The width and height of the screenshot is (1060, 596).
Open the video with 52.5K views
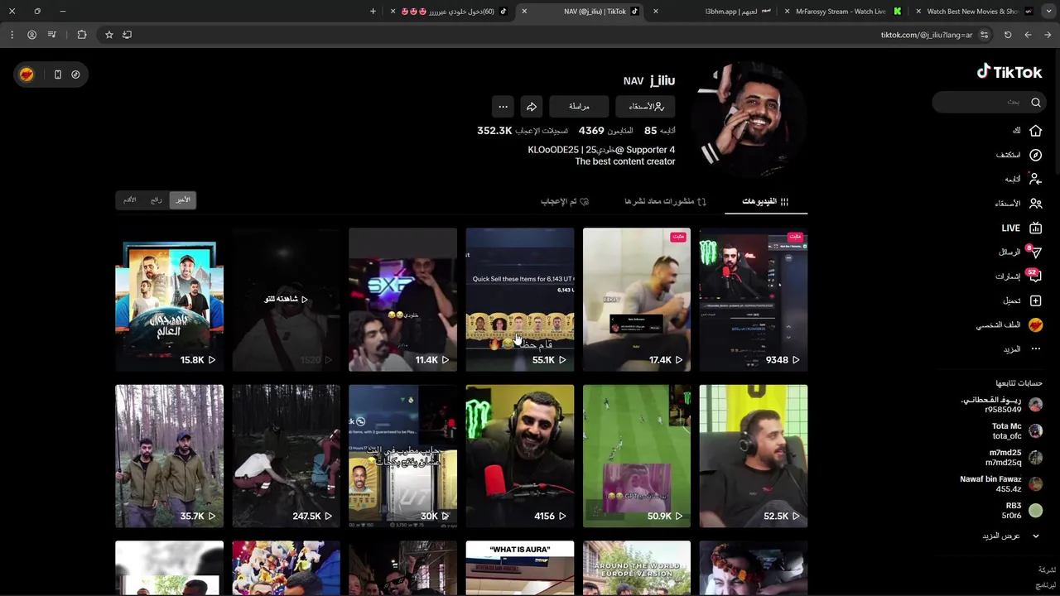click(753, 456)
